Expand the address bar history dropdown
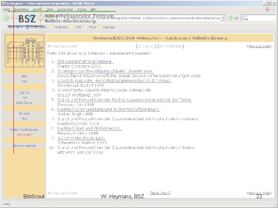Viewport: 278px width, 208px height. coord(223,18)
